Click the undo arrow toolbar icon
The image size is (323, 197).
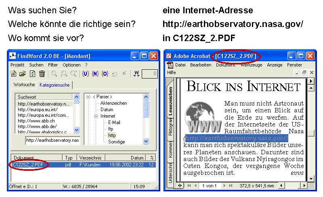click(x=115, y=74)
